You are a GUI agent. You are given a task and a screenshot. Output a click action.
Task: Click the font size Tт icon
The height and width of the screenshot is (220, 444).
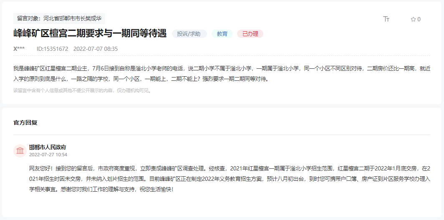click(x=386, y=19)
